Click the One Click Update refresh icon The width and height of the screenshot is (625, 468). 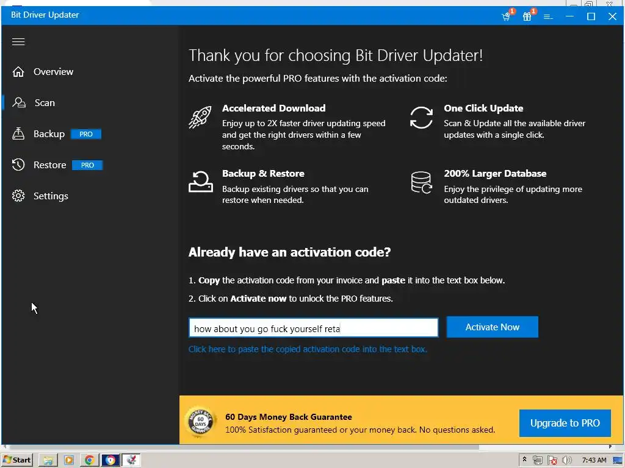point(421,118)
